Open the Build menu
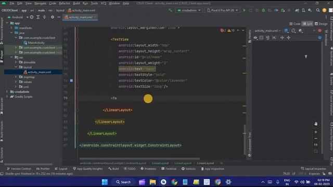The width and height of the screenshot is (333, 187). (76, 3)
